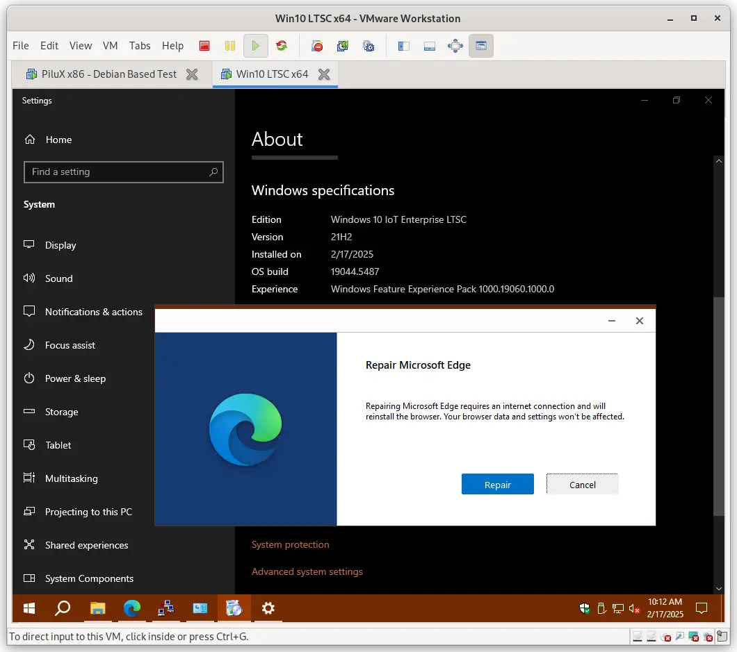Screen dimensions: 737x652
Task: Click the green Power On play icon
Action: coord(256,46)
